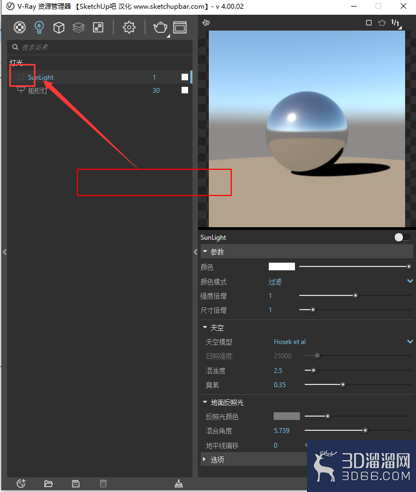
Task: Close the V-Ray asset manager window
Action: click(x=403, y=6)
